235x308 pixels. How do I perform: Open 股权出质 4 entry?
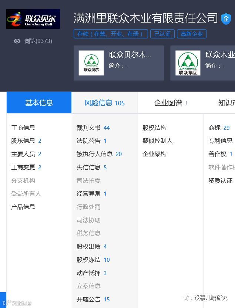[92, 246]
